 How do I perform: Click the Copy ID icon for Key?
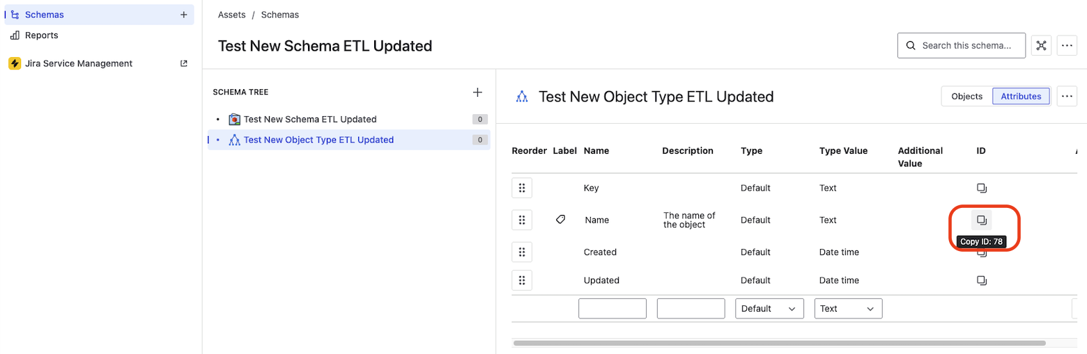[x=981, y=188]
